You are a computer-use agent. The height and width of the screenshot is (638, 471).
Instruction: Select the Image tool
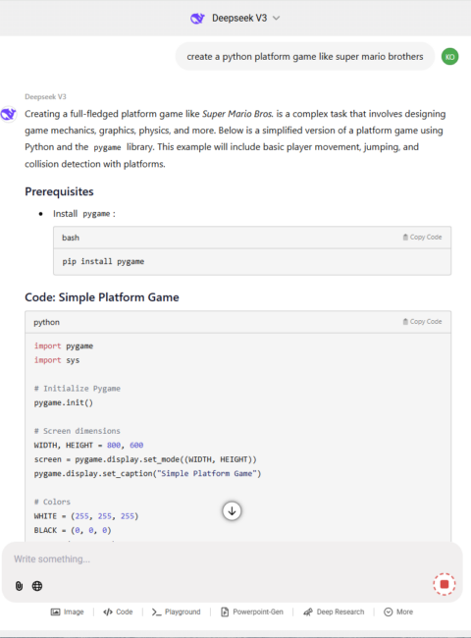(x=67, y=611)
